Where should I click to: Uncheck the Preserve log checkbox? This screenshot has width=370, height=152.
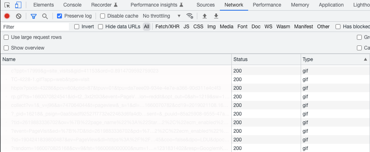click(x=59, y=16)
